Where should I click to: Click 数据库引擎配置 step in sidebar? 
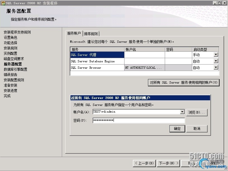click(x=15, y=69)
